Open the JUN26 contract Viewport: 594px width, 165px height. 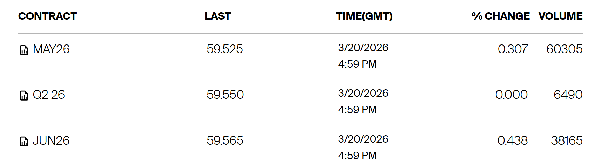[51, 140]
